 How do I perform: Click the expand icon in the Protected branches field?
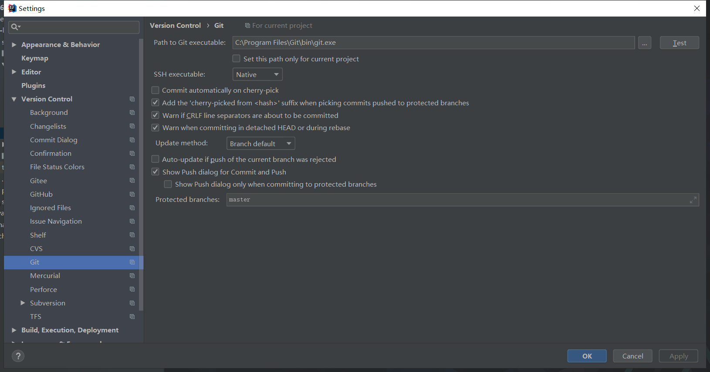pyautogui.click(x=693, y=200)
